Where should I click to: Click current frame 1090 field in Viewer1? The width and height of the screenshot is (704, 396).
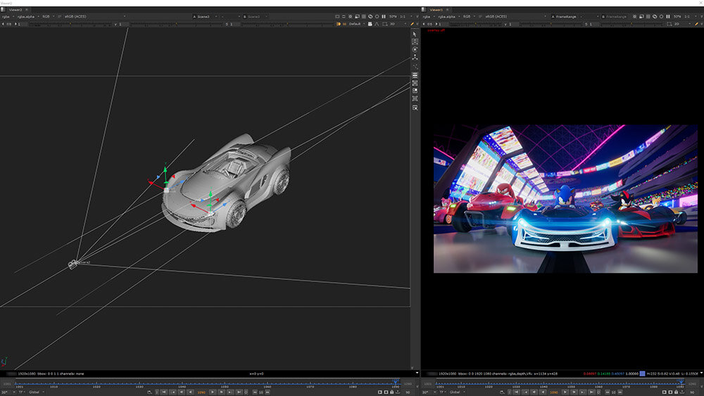[x=553, y=392]
